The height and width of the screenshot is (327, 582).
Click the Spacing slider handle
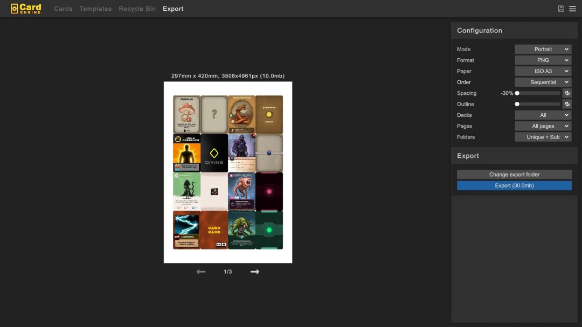(517, 93)
